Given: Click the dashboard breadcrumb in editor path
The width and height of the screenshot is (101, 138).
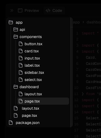Looking at the screenshot, I should (94, 22).
